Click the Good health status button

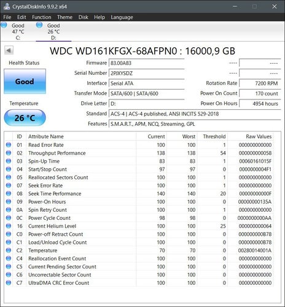(x=25, y=82)
